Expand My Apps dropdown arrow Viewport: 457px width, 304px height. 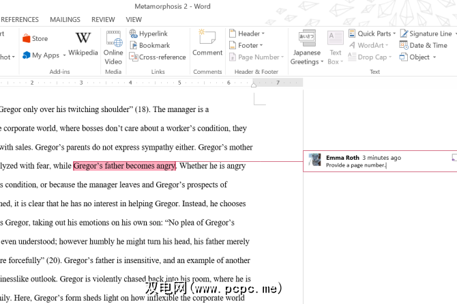coord(64,55)
